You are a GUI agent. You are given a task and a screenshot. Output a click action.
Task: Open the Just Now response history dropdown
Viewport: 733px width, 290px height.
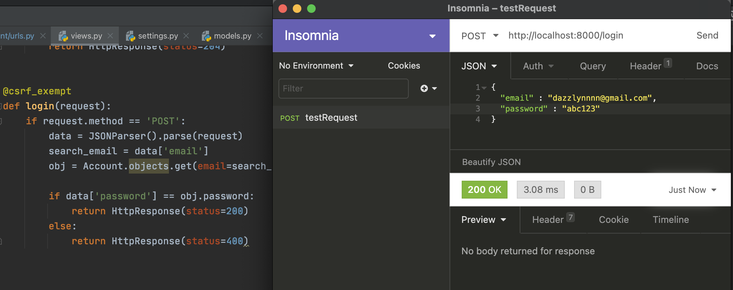pos(692,190)
